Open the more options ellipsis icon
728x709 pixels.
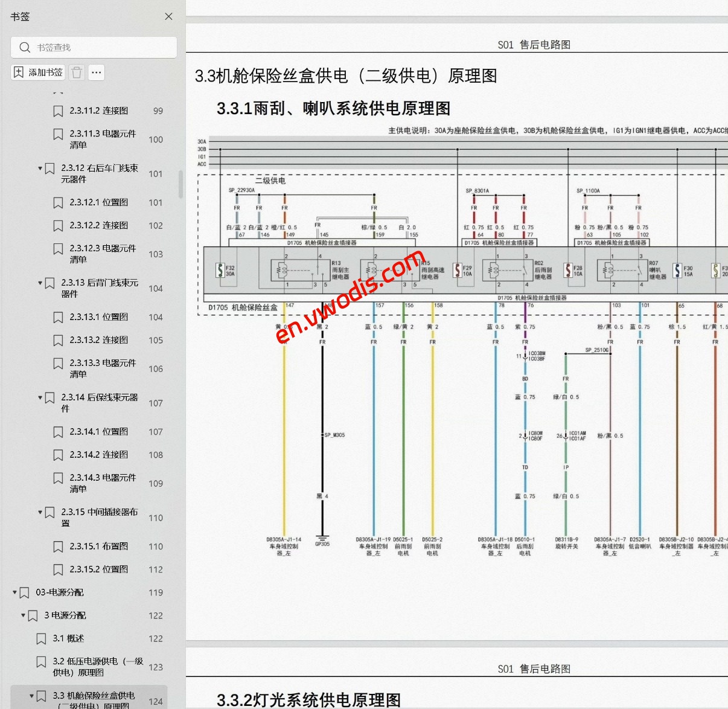(x=96, y=72)
